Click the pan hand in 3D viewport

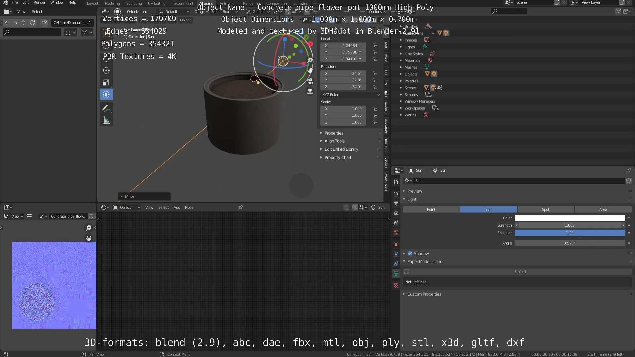pos(310,70)
